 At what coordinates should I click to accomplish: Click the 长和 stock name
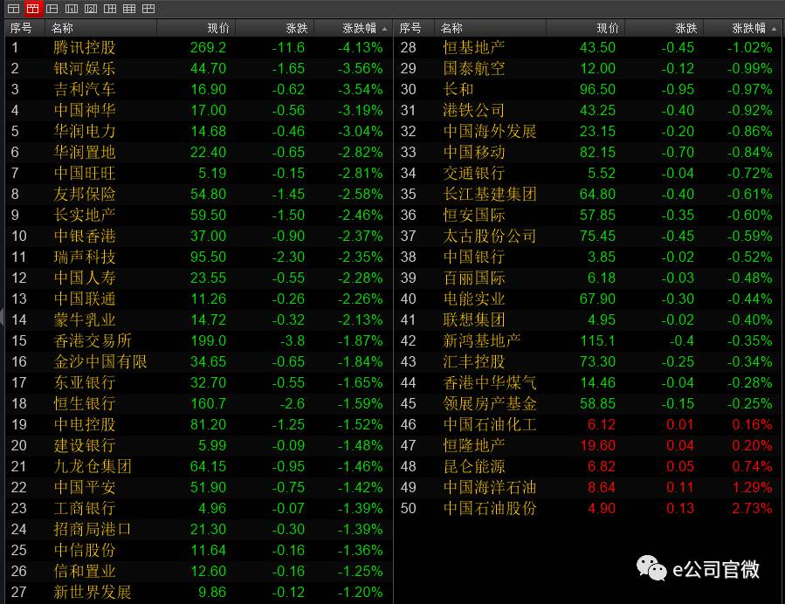tap(458, 90)
